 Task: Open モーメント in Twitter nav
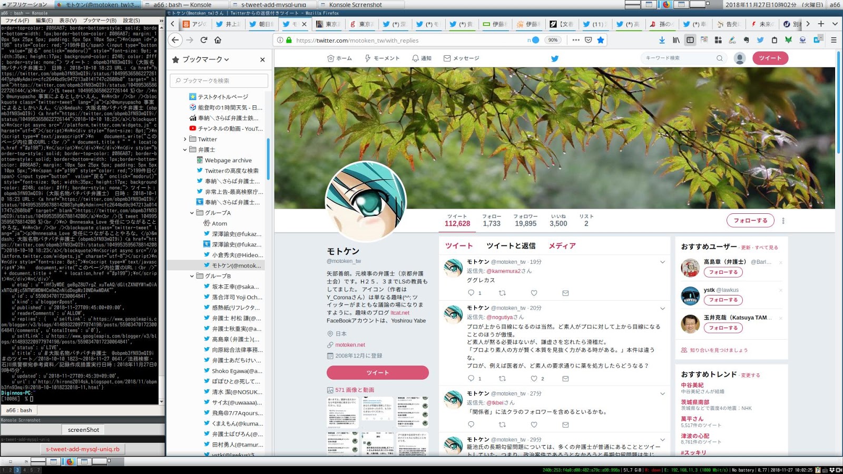[382, 58]
